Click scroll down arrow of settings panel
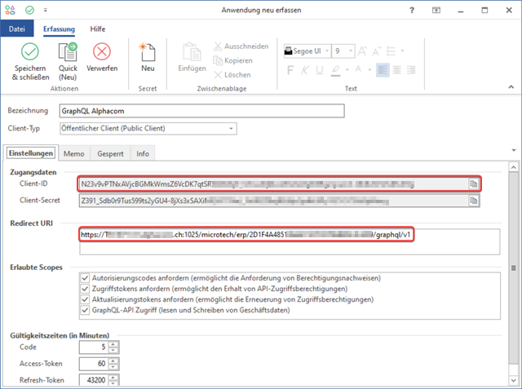The width and height of the screenshot is (522, 389). pos(513,380)
